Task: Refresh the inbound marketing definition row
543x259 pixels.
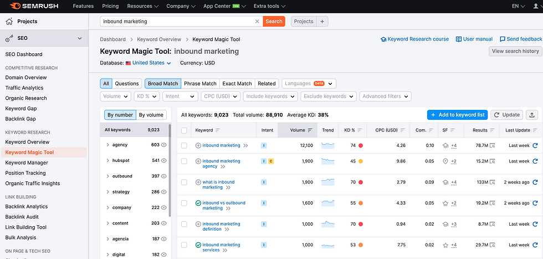Action: 535,224
